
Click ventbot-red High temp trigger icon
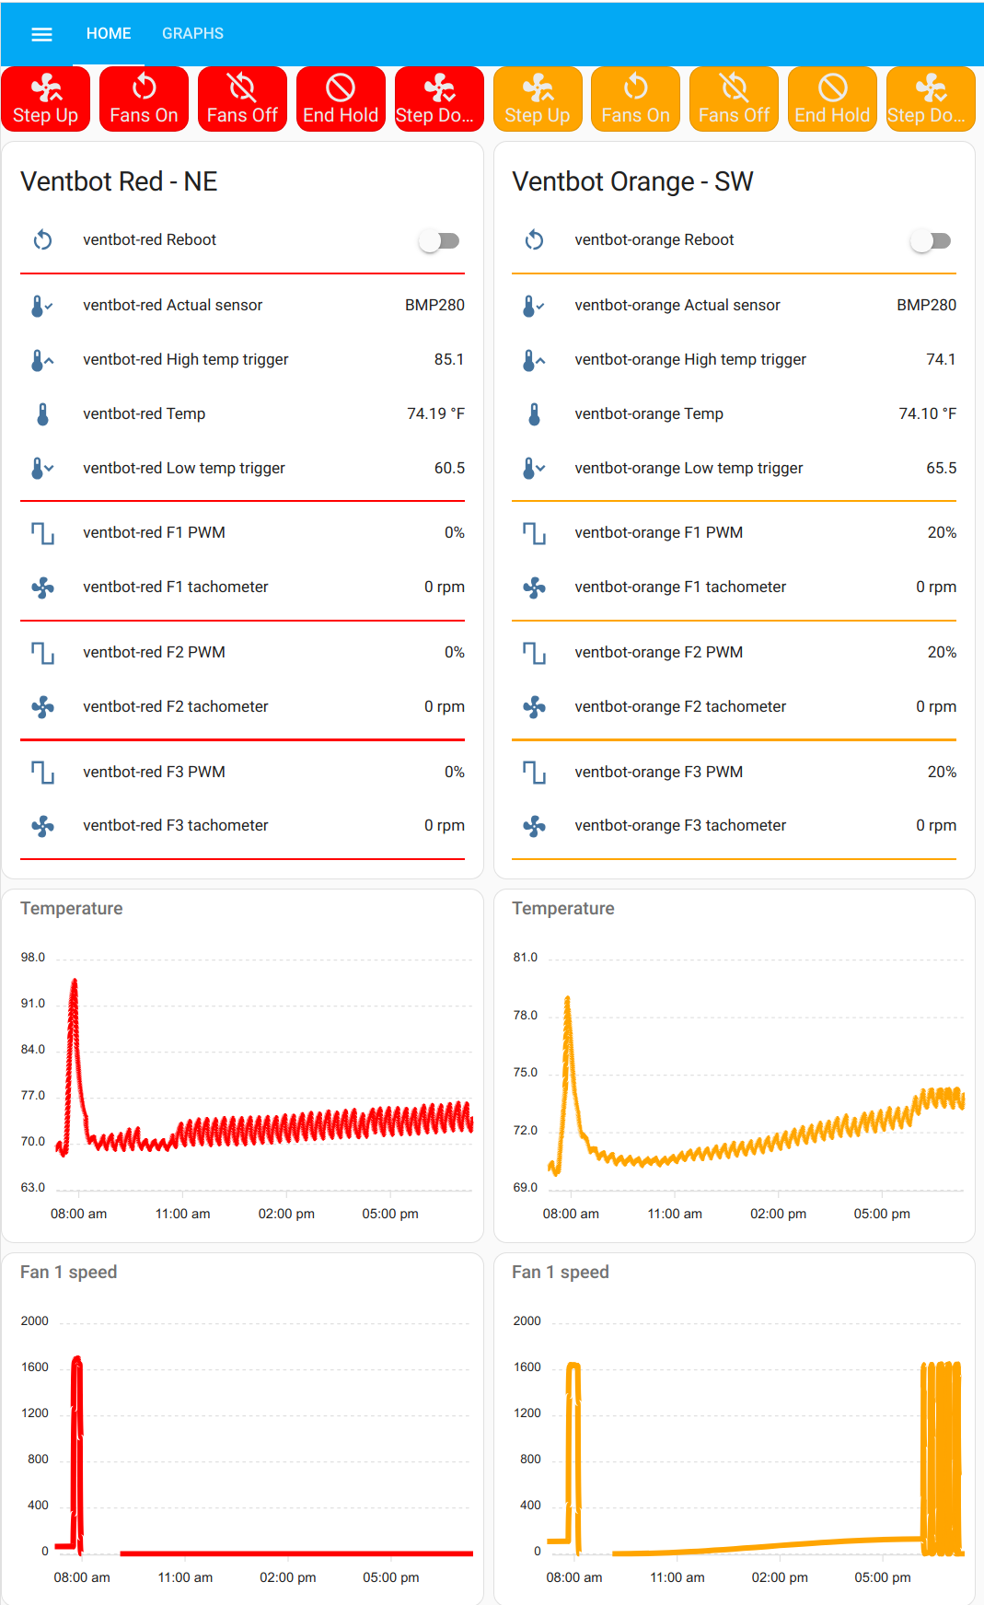pos(42,360)
